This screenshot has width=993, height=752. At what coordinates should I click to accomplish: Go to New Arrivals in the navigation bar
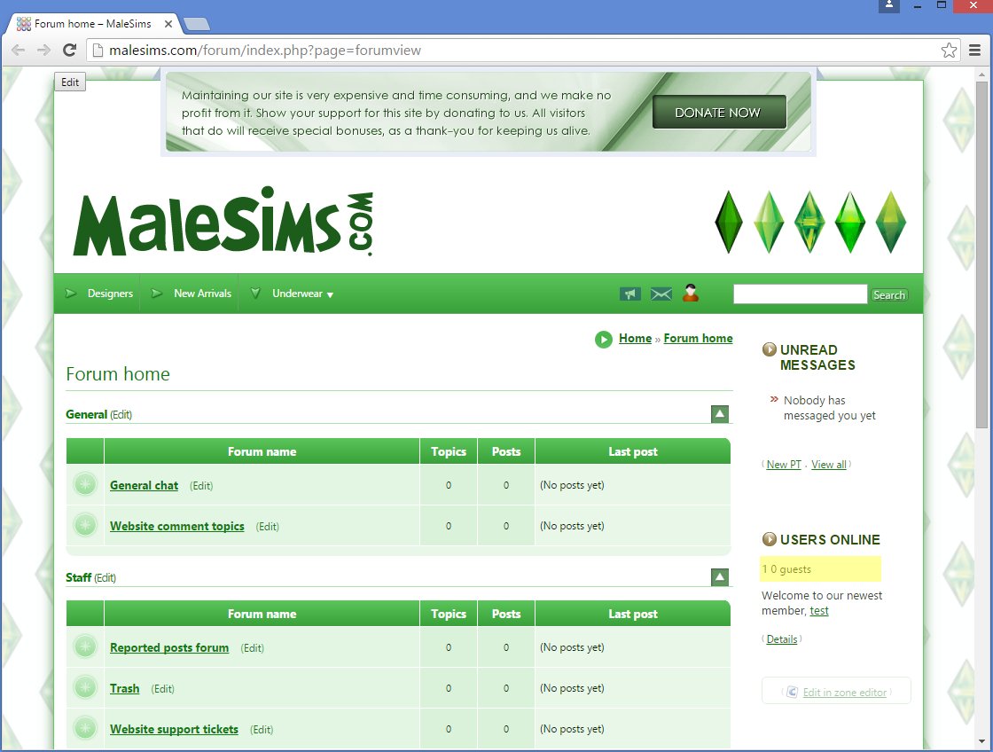tap(202, 294)
